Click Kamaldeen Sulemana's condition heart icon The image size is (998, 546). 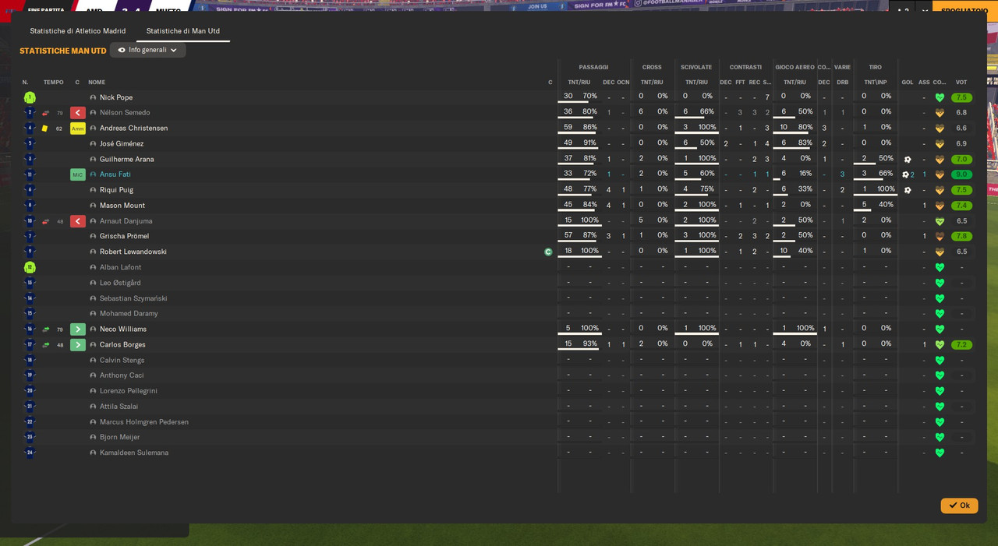click(x=940, y=453)
